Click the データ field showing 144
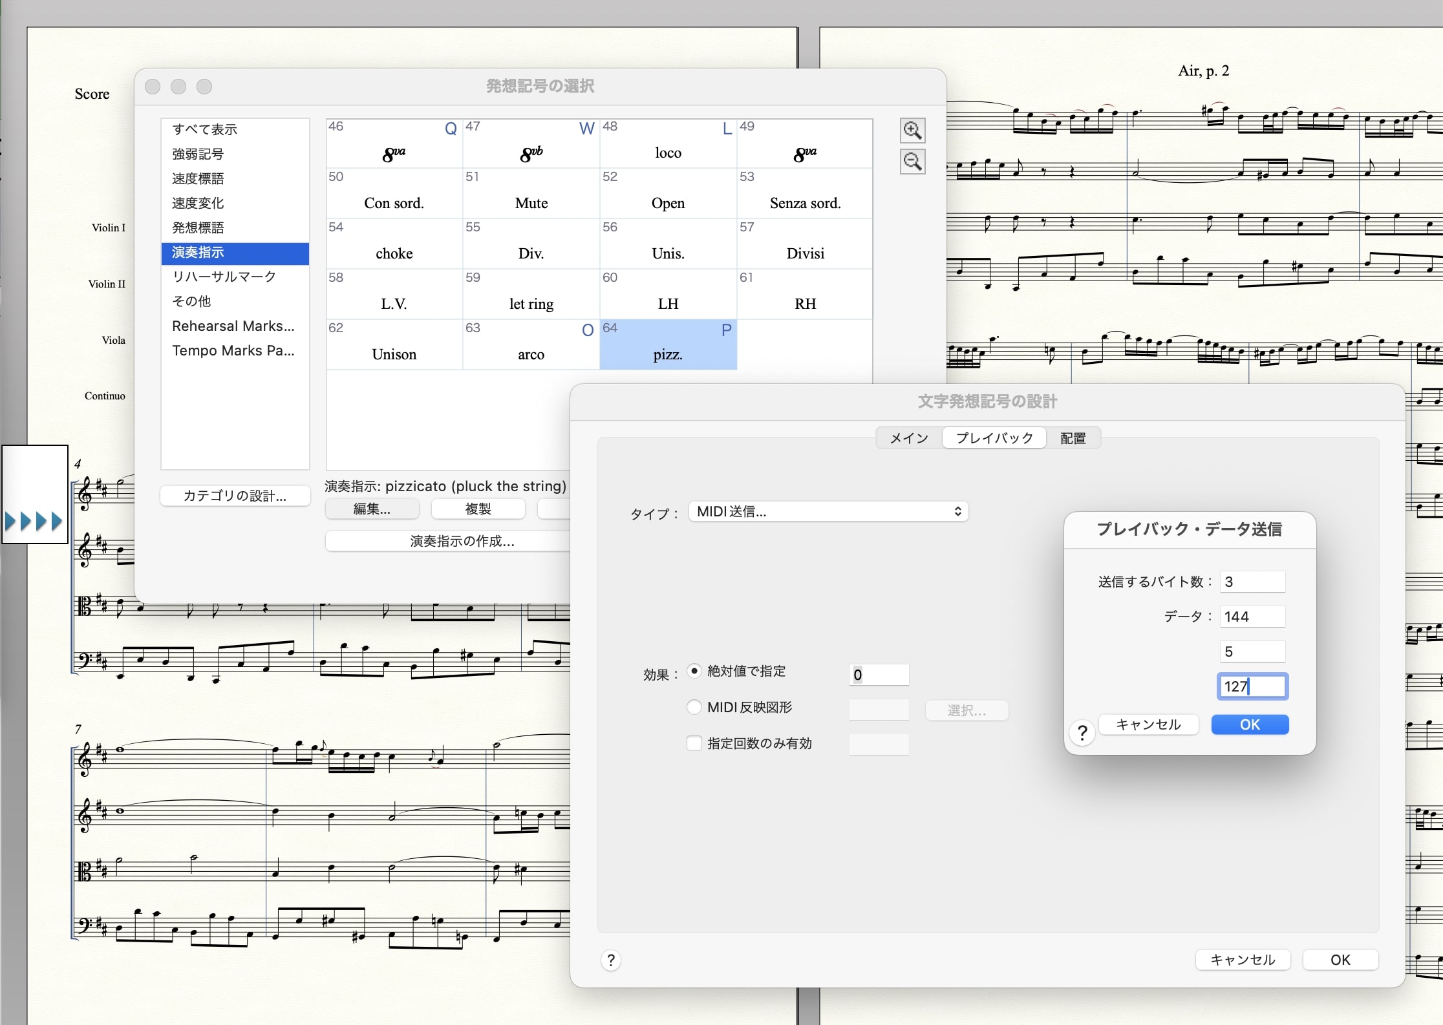The width and height of the screenshot is (1443, 1025). pyautogui.click(x=1252, y=617)
